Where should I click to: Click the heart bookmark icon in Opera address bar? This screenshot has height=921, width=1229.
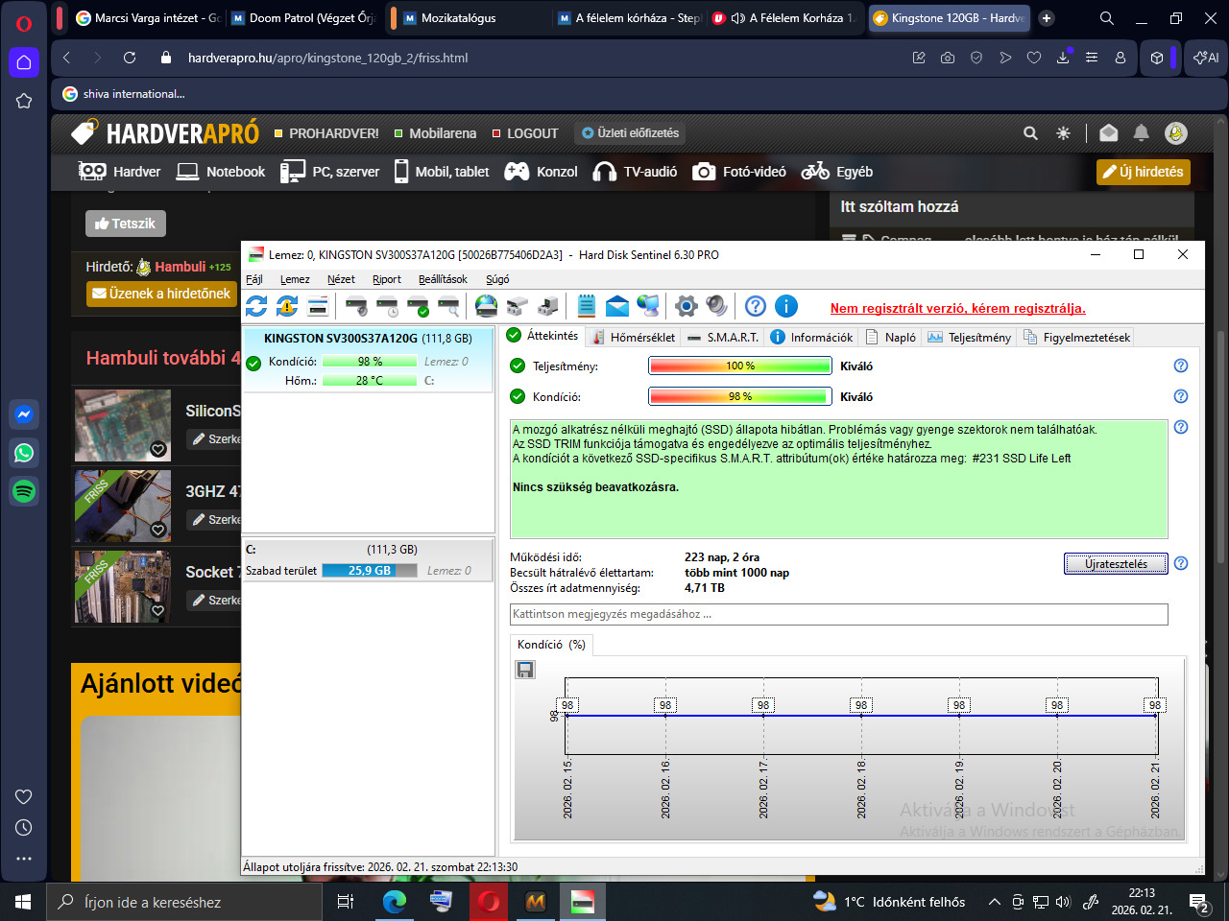coord(1034,58)
